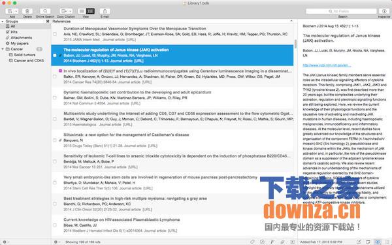Select the Current knowledge on HIV-associated Lymphoma reference

click(172, 225)
